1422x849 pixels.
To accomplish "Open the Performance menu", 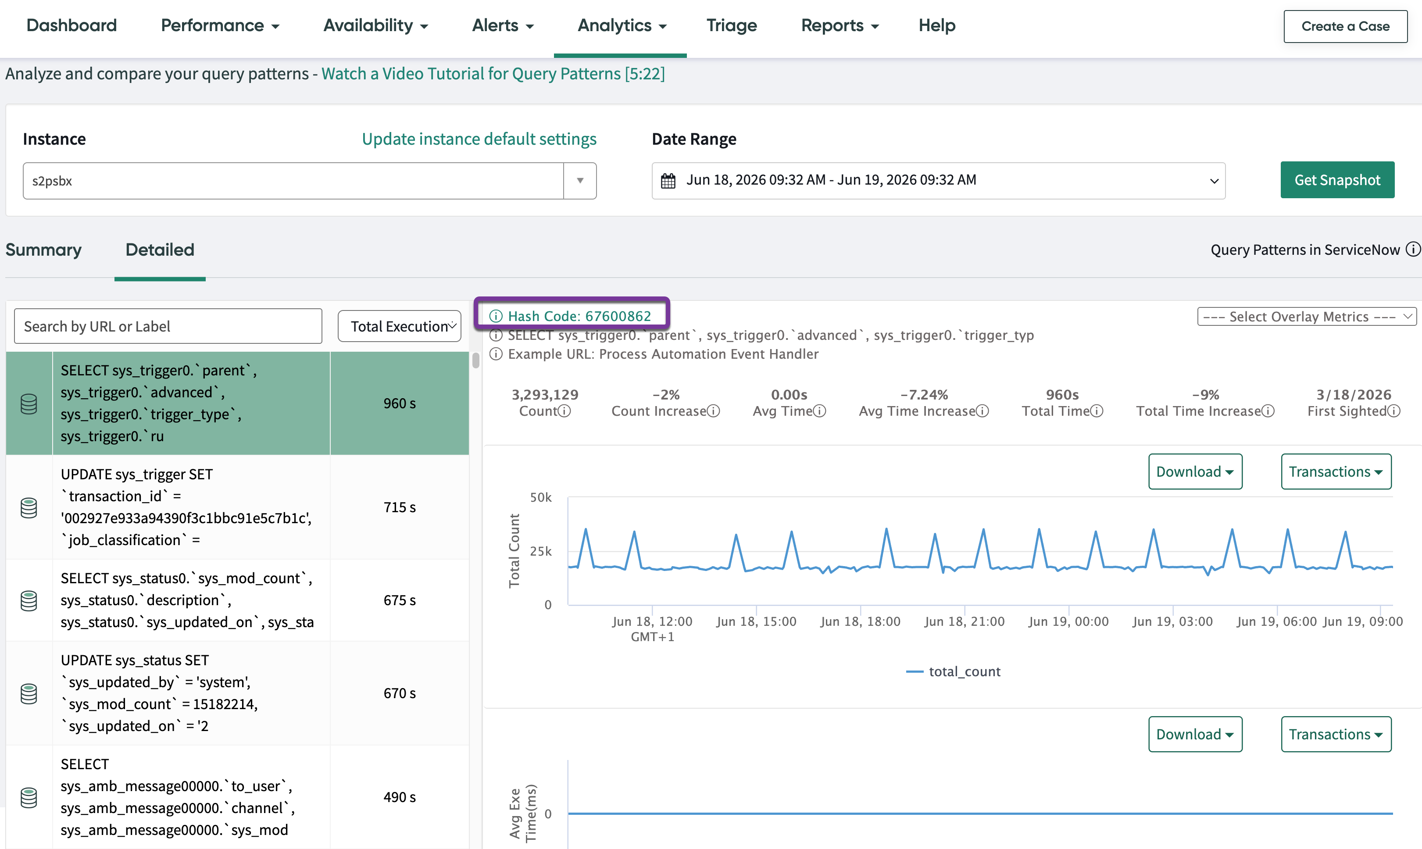I will [220, 25].
